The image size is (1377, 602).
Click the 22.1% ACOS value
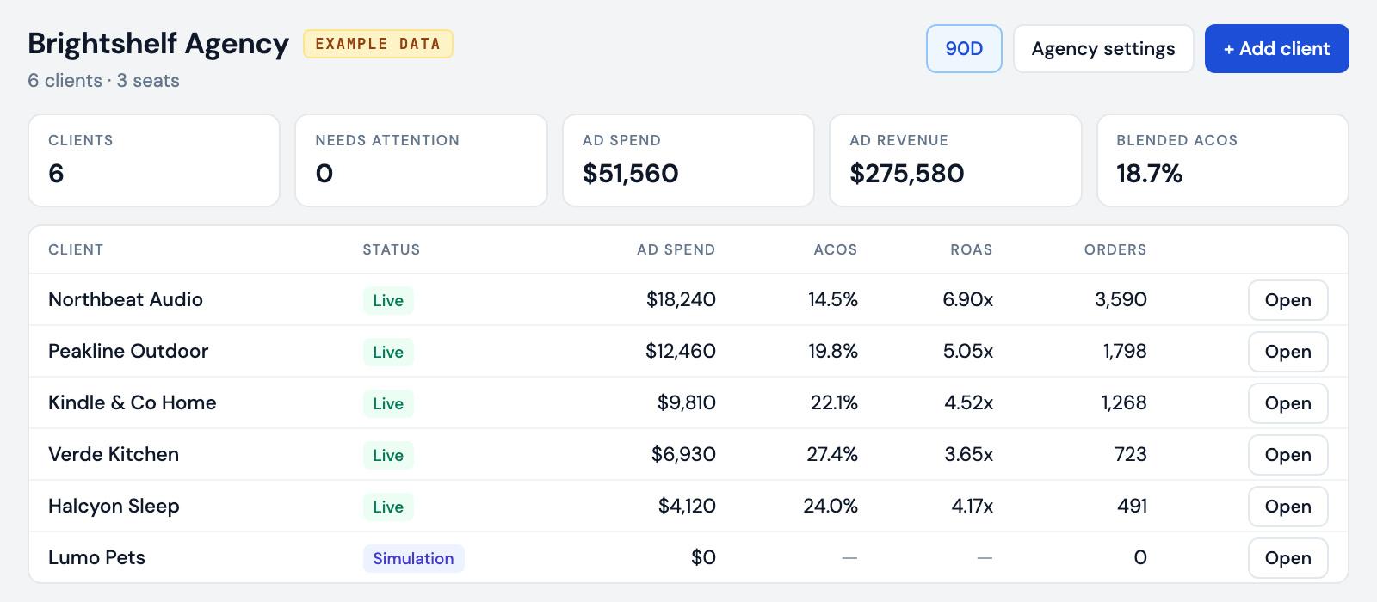tap(834, 403)
